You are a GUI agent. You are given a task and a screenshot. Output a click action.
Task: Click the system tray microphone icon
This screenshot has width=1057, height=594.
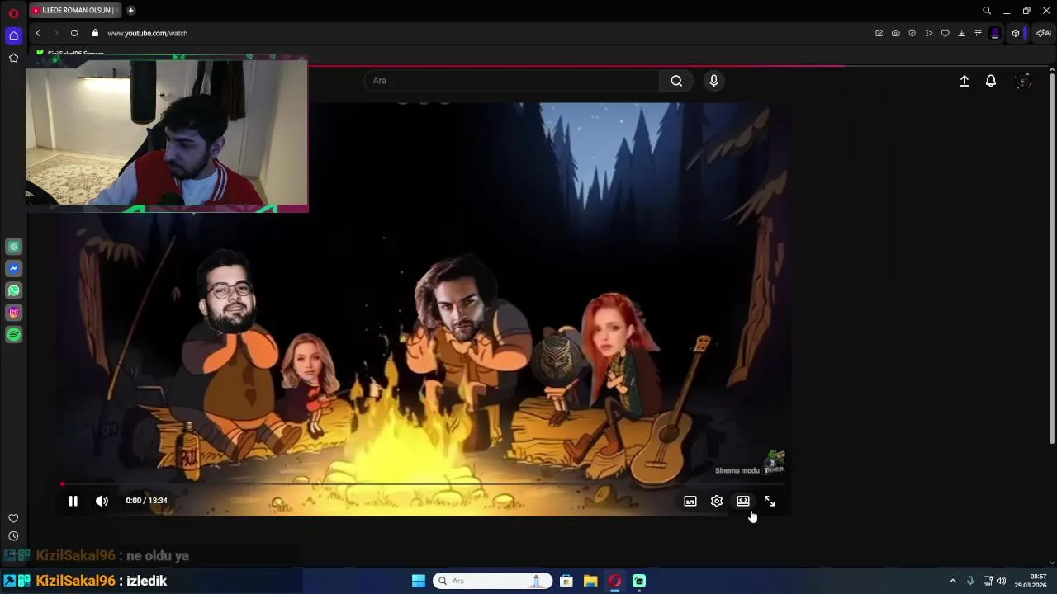(x=970, y=581)
